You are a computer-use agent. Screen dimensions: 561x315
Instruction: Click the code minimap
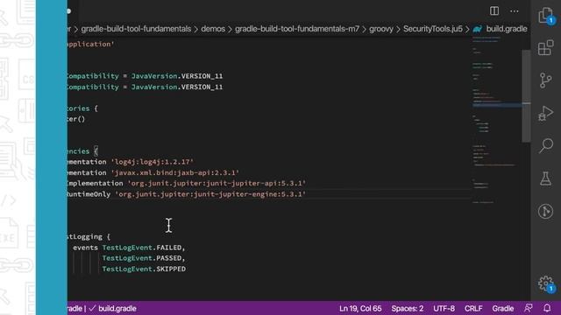pyautogui.click(x=497, y=122)
